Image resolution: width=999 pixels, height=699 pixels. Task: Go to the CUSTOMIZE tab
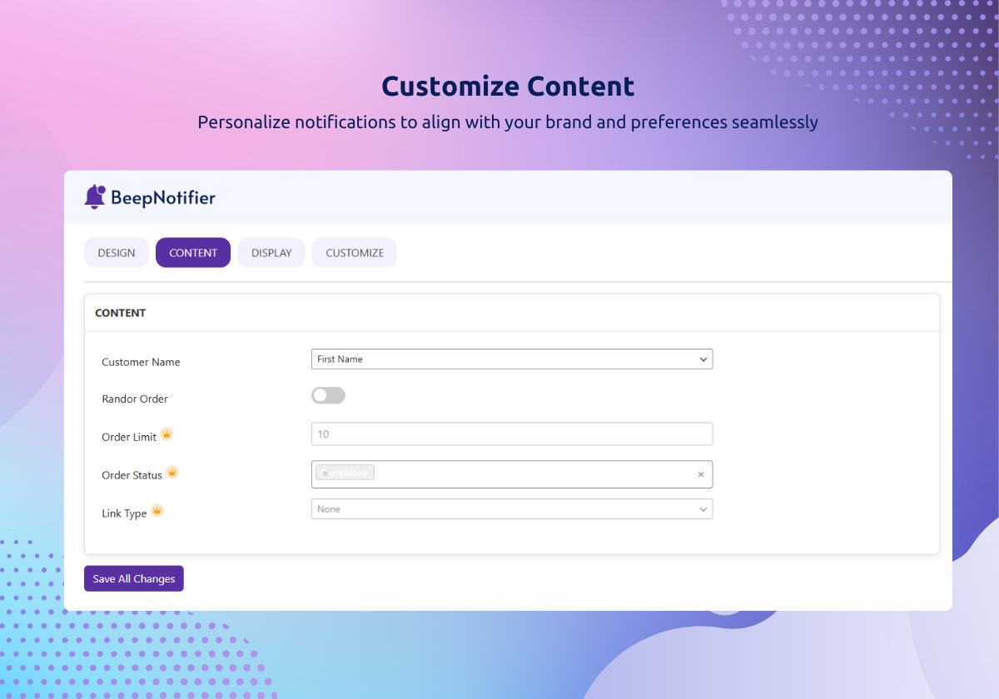point(355,253)
